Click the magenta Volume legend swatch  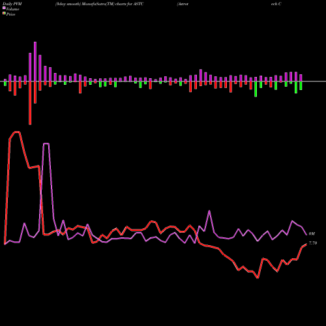tap(4, 8)
